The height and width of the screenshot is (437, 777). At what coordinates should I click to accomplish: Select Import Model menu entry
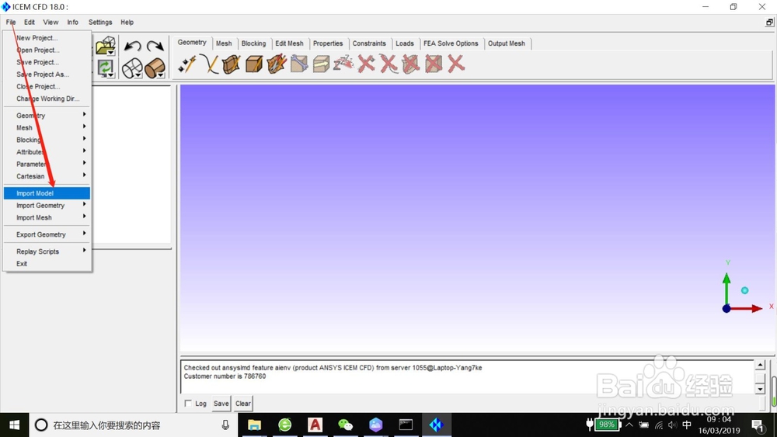pos(47,193)
